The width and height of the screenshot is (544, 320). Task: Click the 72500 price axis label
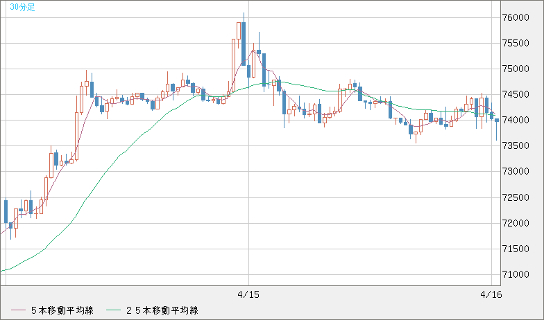(515, 198)
